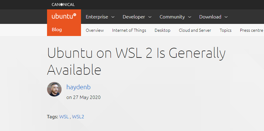
Task: Click haydenb's author avatar photo
Action: click(54, 89)
